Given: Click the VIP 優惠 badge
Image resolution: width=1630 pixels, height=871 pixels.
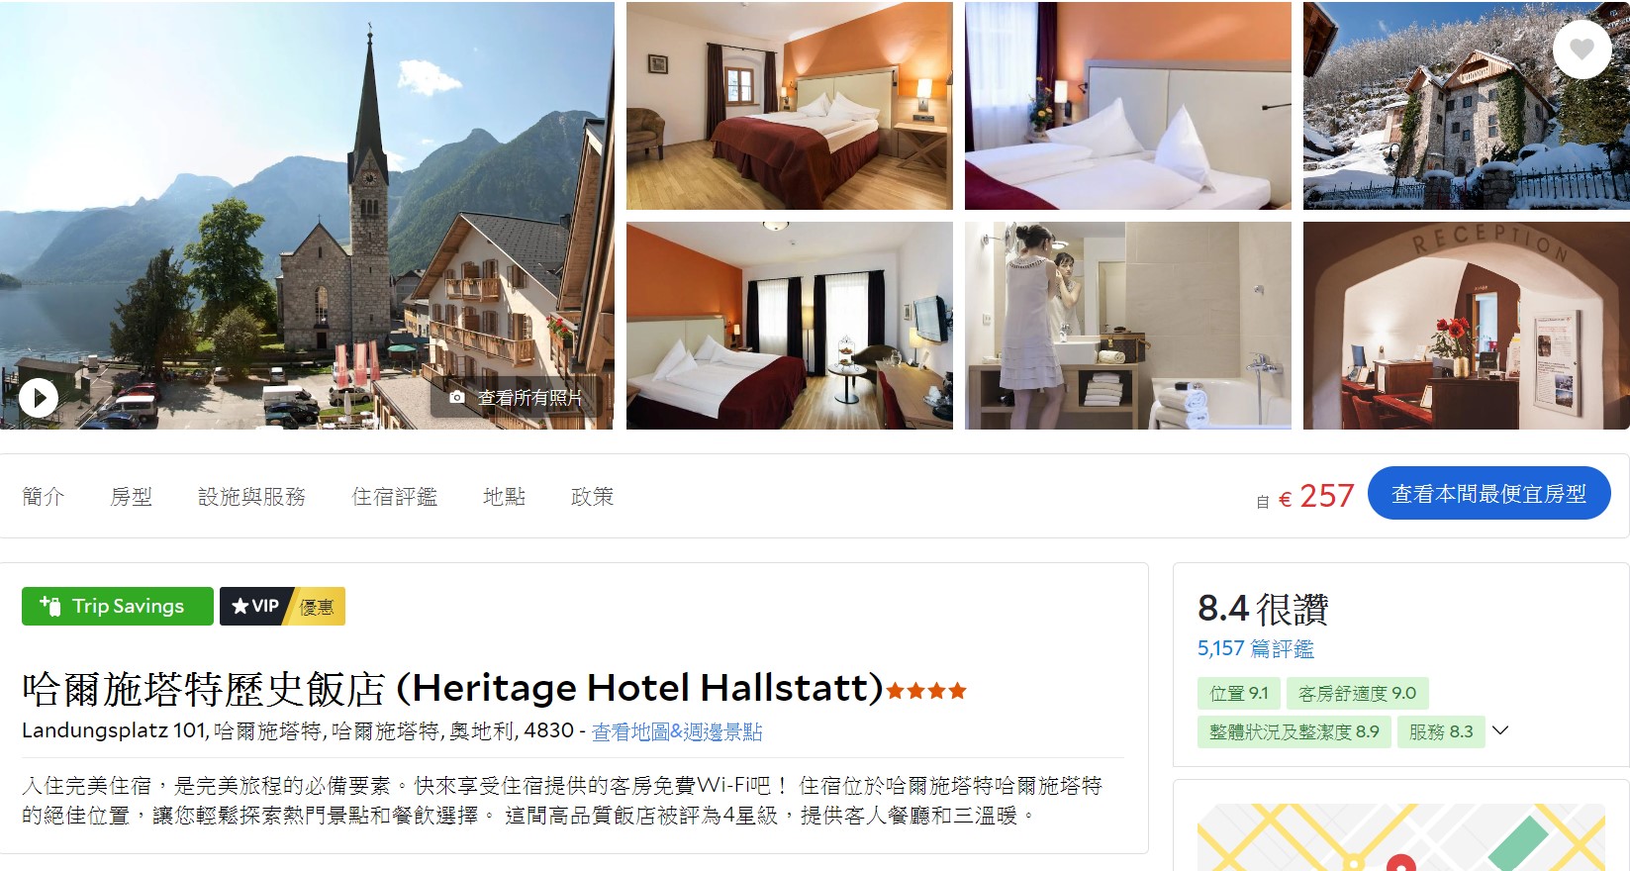Looking at the screenshot, I should pos(282,606).
